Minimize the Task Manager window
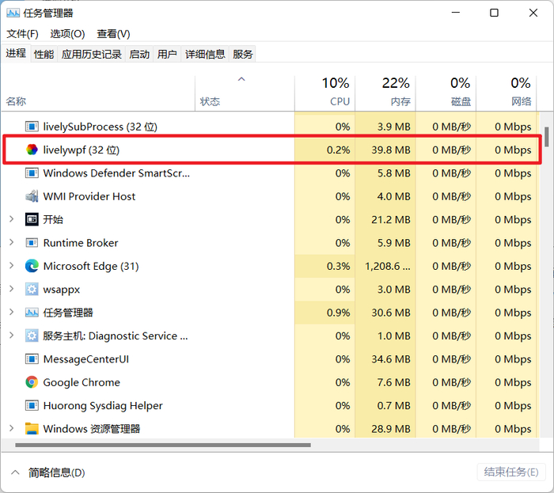The image size is (554, 493). pyautogui.click(x=456, y=13)
